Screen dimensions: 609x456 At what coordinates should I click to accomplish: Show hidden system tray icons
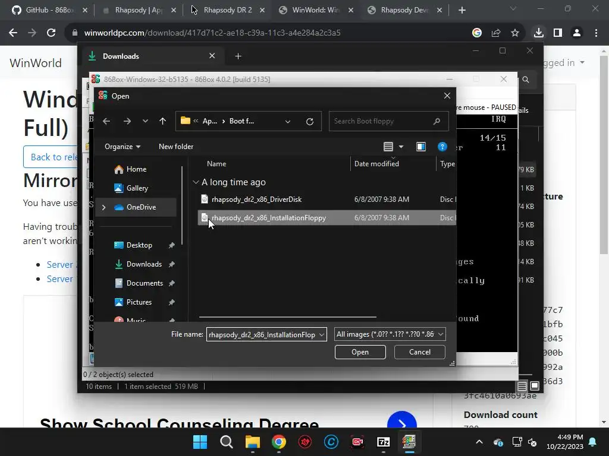[479, 442]
